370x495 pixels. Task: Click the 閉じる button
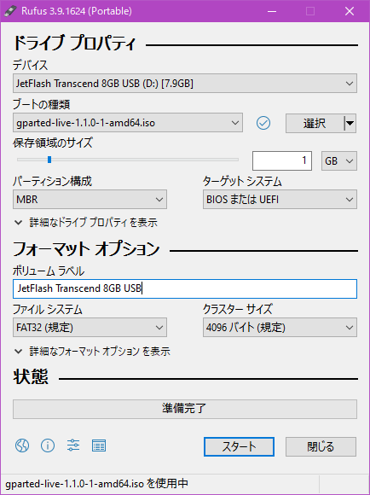(x=321, y=446)
